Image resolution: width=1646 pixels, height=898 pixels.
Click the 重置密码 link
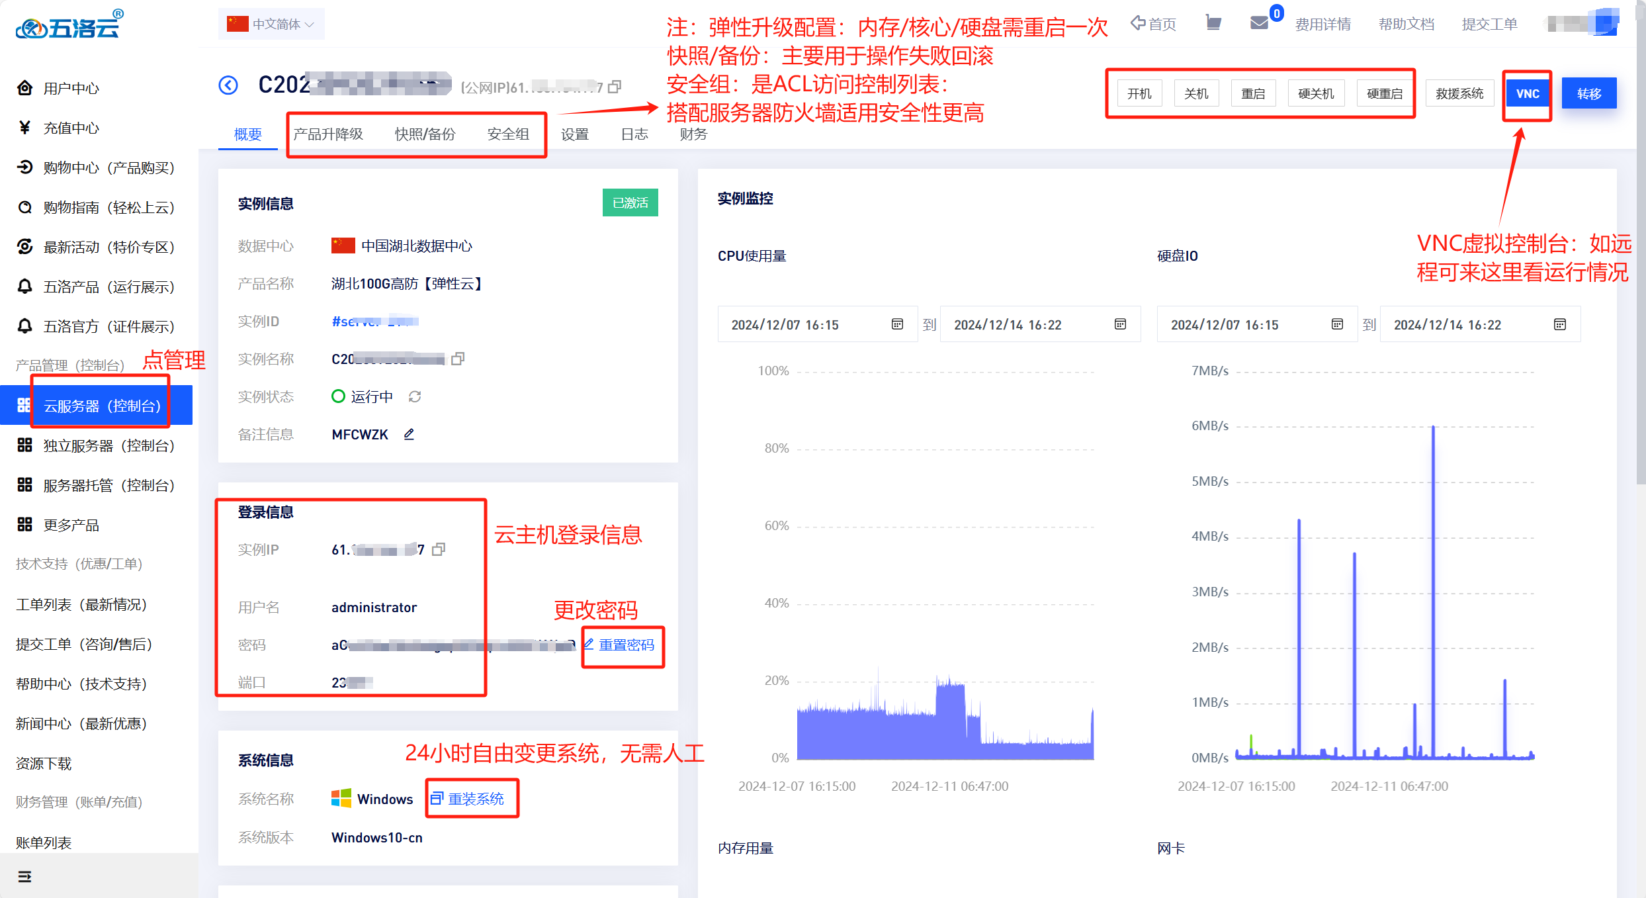coord(625,645)
